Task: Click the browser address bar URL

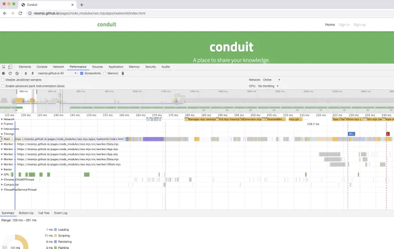Action: [89, 13]
